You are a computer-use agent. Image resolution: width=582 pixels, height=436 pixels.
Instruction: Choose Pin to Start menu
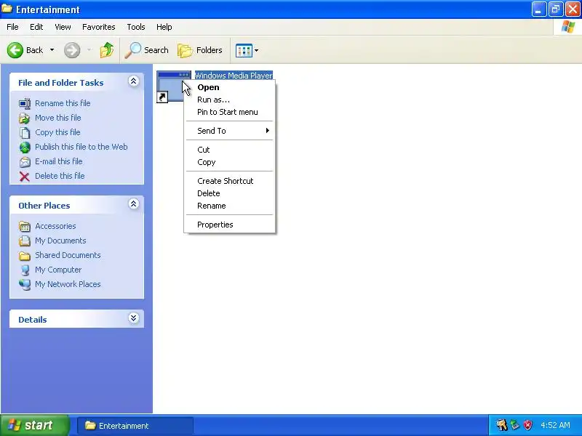(x=230, y=112)
